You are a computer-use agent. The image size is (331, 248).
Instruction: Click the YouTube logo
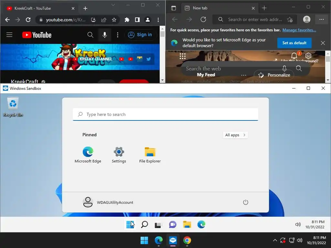pyautogui.click(x=37, y=35)
